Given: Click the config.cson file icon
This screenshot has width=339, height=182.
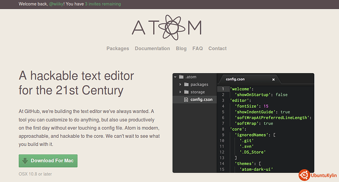Looking at the screenshot, I should 186,99.
